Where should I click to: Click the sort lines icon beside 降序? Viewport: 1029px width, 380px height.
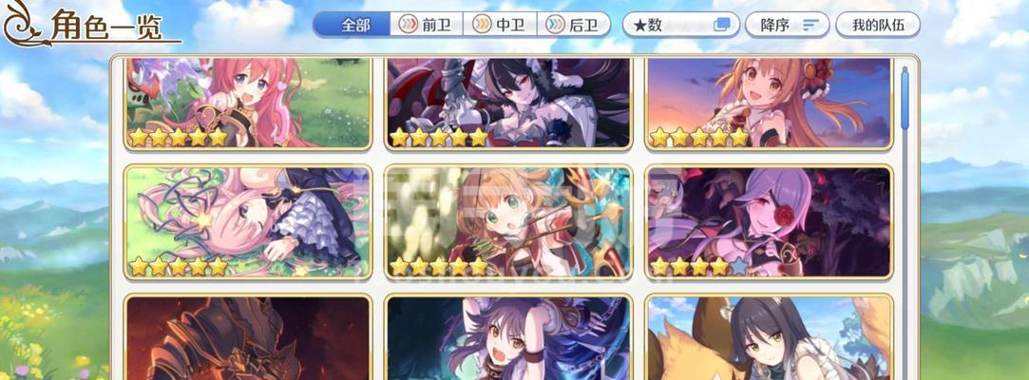(811, 25)
